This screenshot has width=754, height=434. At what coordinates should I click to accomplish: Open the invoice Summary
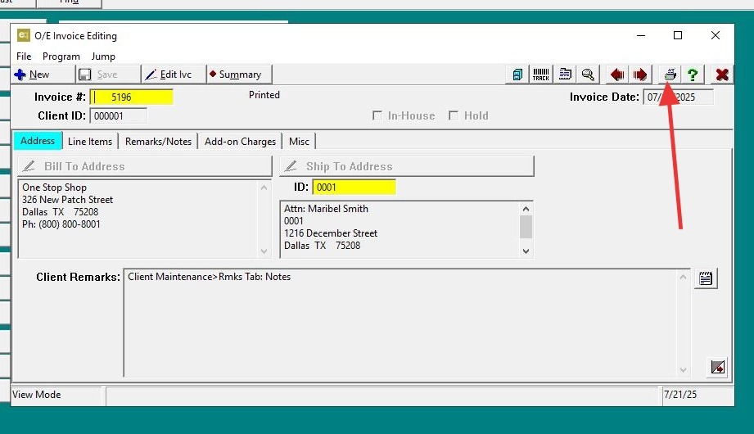pos(239,75)
